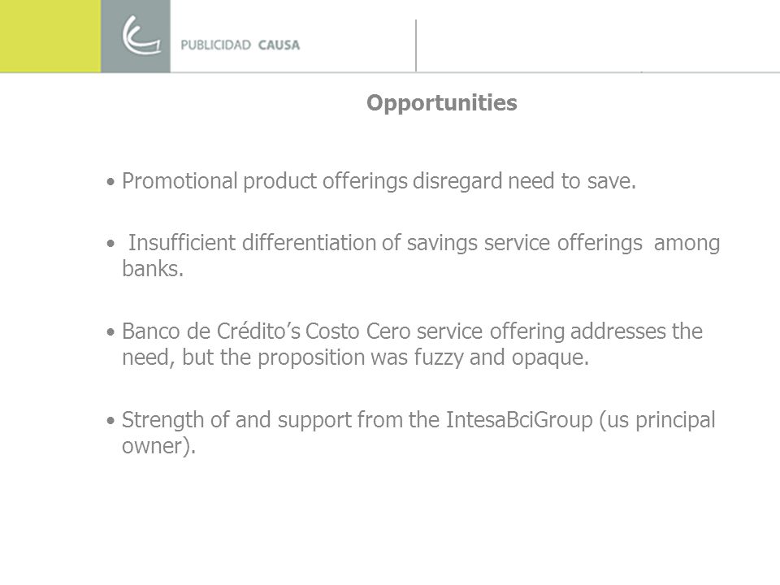Click the 'IntesaBciGroup' name
The width and height of the screenshot is (780, 585).
[x=519, y=420]
